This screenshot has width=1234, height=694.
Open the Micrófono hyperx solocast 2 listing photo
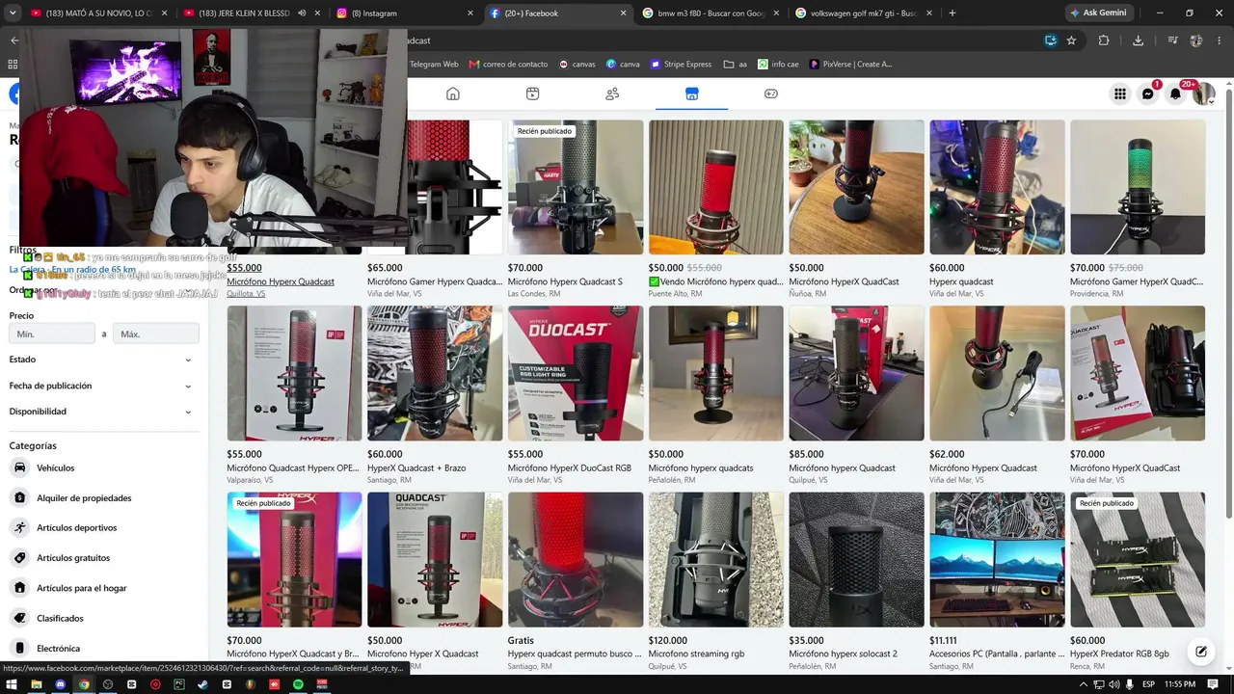click(856, 560)
